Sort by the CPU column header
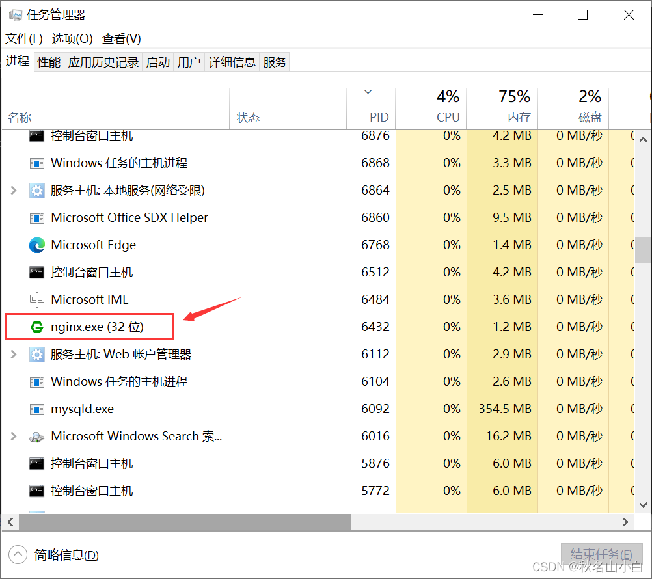The width and height of the screenshot is (652, 579). pyautogui.click(x=431, y=108)
